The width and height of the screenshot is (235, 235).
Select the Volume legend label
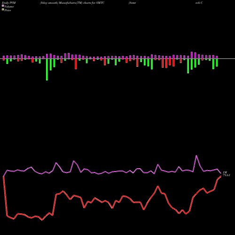pos(9,7)
